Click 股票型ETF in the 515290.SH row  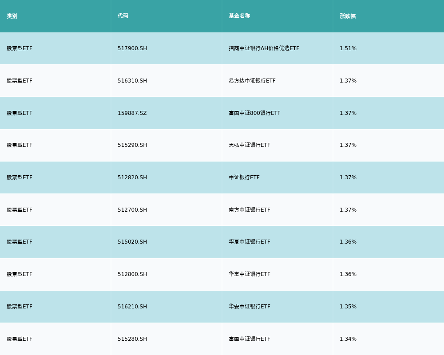20,145
